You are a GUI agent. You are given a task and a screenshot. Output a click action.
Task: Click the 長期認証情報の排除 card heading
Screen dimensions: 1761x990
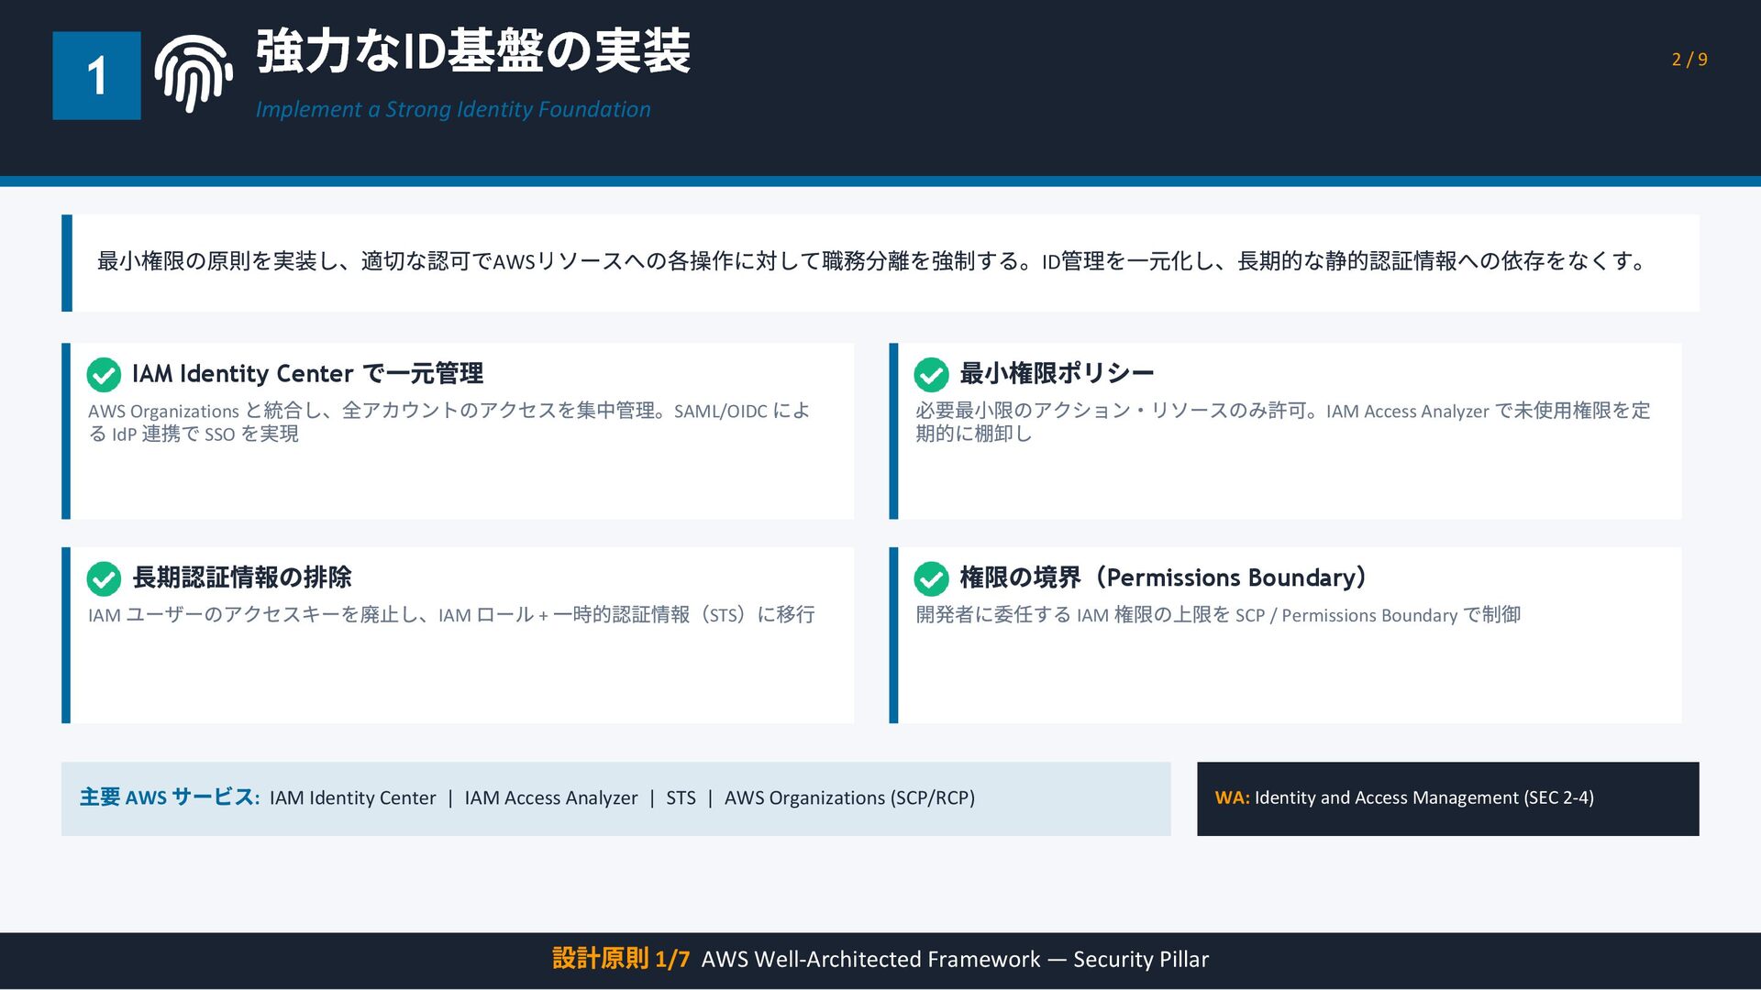pos(242,577)
